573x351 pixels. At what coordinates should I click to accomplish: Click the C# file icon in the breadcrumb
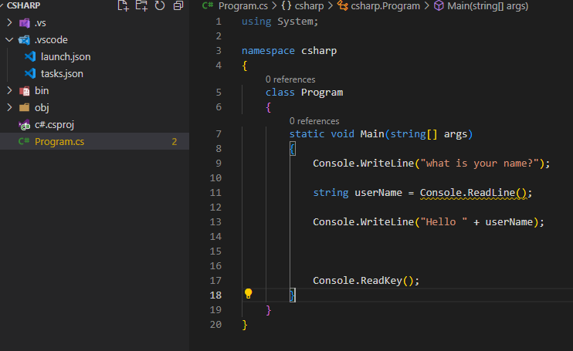(x=208, y=5)
